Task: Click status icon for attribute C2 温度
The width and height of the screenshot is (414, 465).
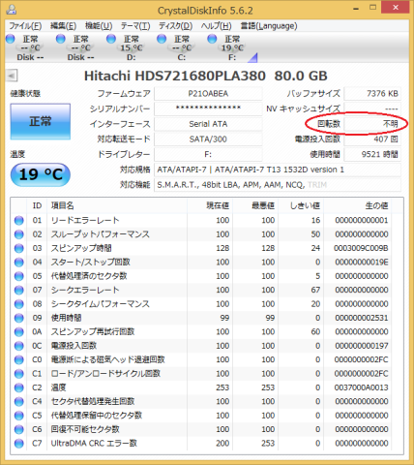Action: click(19, 387)
